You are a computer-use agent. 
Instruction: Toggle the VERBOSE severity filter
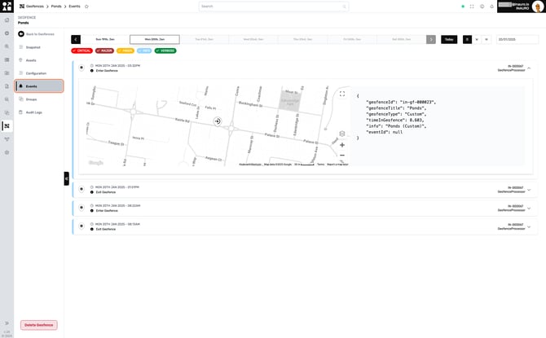coord(165,50)
